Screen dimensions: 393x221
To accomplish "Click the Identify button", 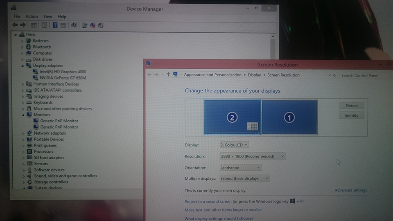I will click(351, 115).
